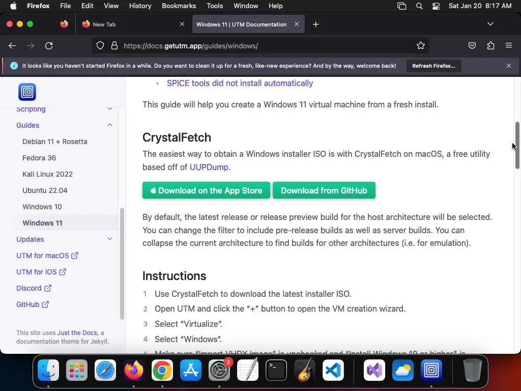Open GarageBand from the Dock
Image resolution: width=521 pixels, height=391 pixels.
coord(305,370)
